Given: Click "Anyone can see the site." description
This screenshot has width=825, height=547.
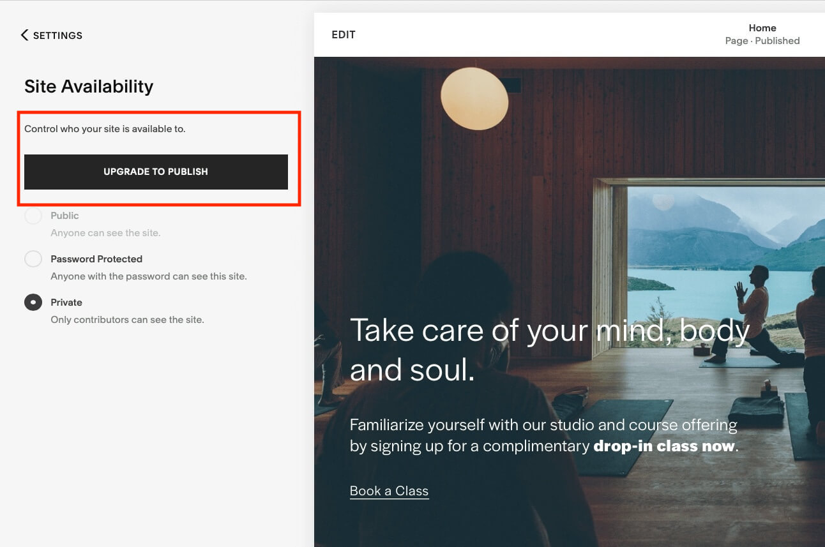Looking at the screenshot, I should tap(105, 233).
